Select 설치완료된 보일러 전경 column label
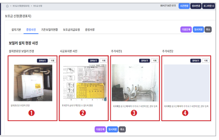The image size is (219, 140). (21, 51)
